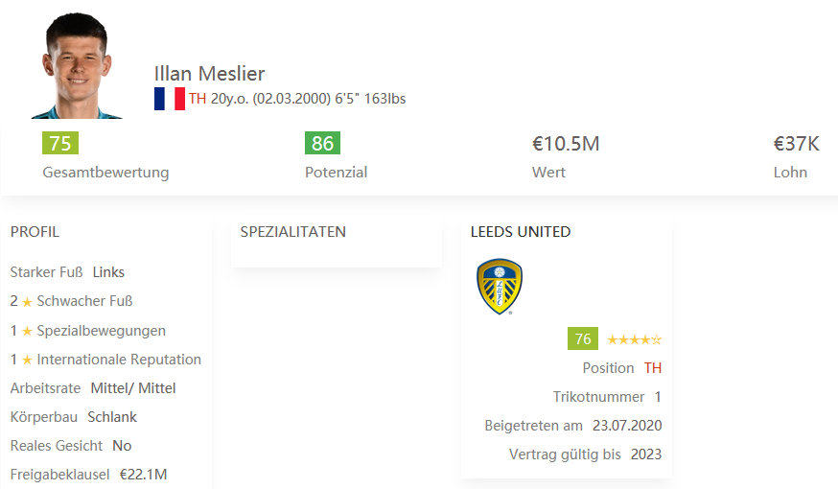Image resolution: width=838 pixels, height=489 pixels.
Task: Click the Leeds United club crest
Action: [x=500, y=287]
